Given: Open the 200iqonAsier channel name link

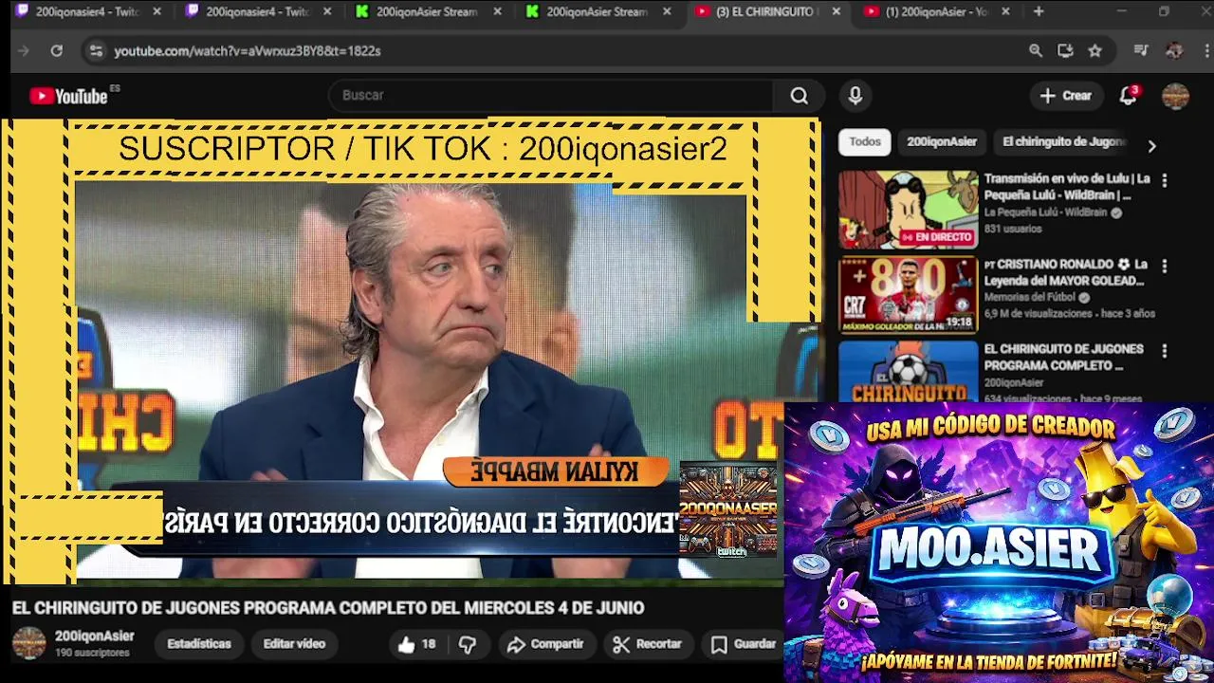Looking at the screenshot, I should 95,637.
